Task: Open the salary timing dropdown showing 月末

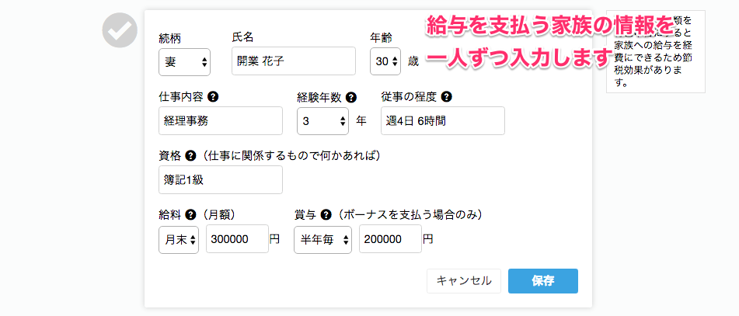Action: [179, 240]
